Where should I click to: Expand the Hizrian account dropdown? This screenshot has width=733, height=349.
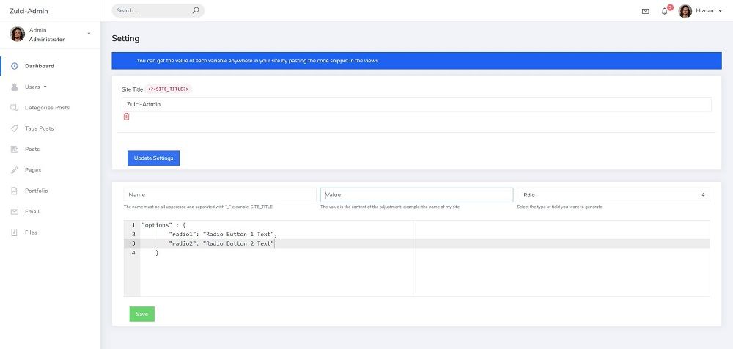pos(721,11)
